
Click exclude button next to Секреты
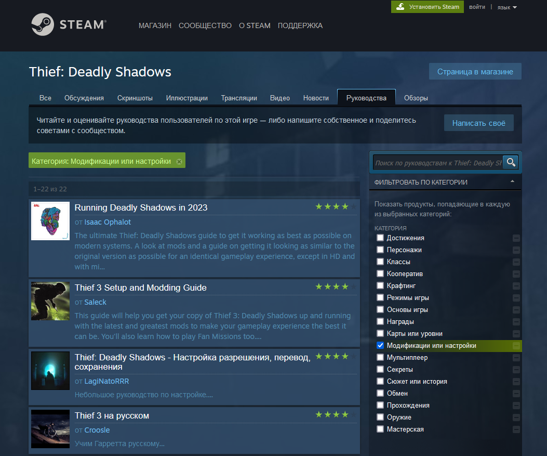coord(516,369)
